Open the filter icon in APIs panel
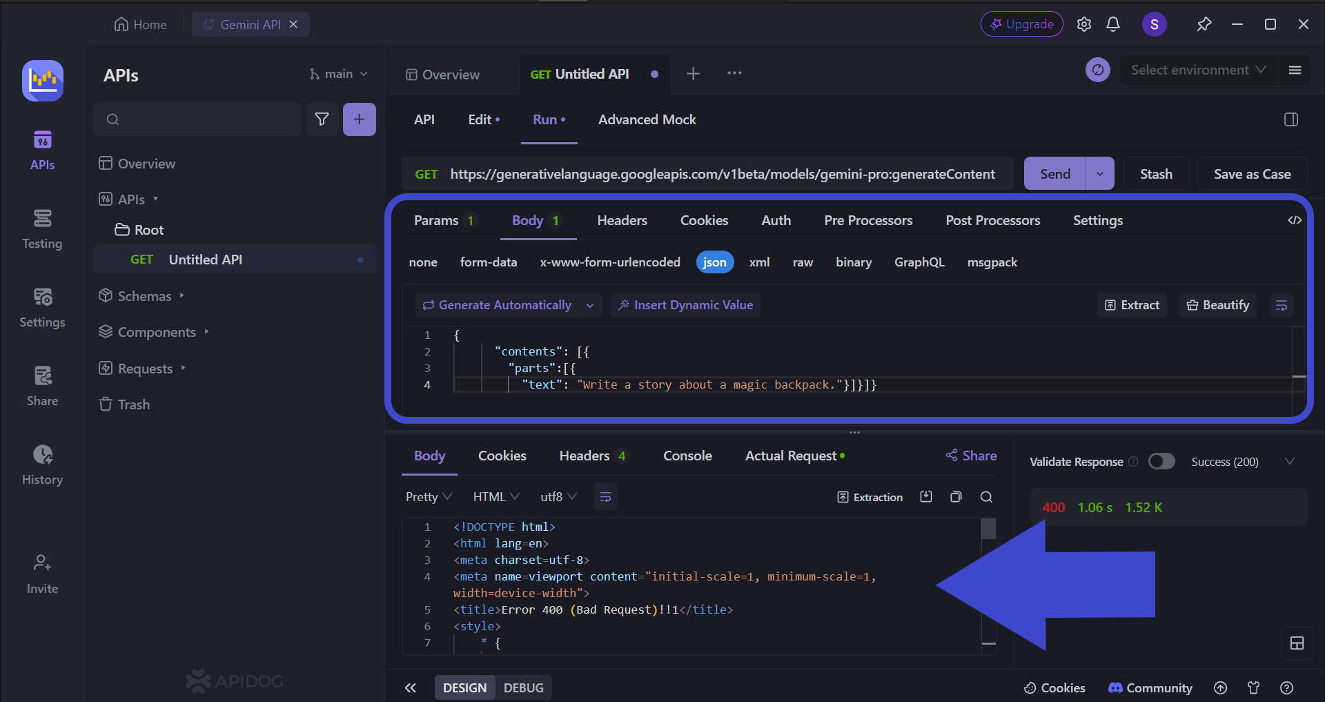Viewport: 1325px width, 702px height. [x=322, y=119]
